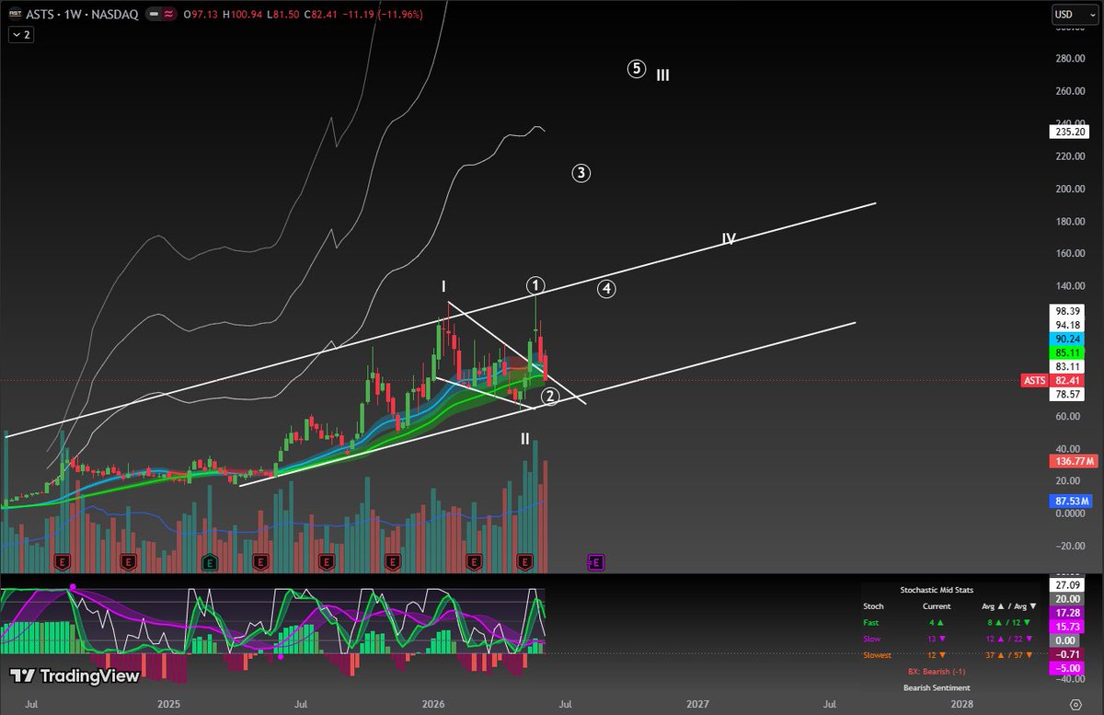Click the leftmost red earnings E marker
The width and height of the screenshot is (1104, 715).
(x=63, y=560)
